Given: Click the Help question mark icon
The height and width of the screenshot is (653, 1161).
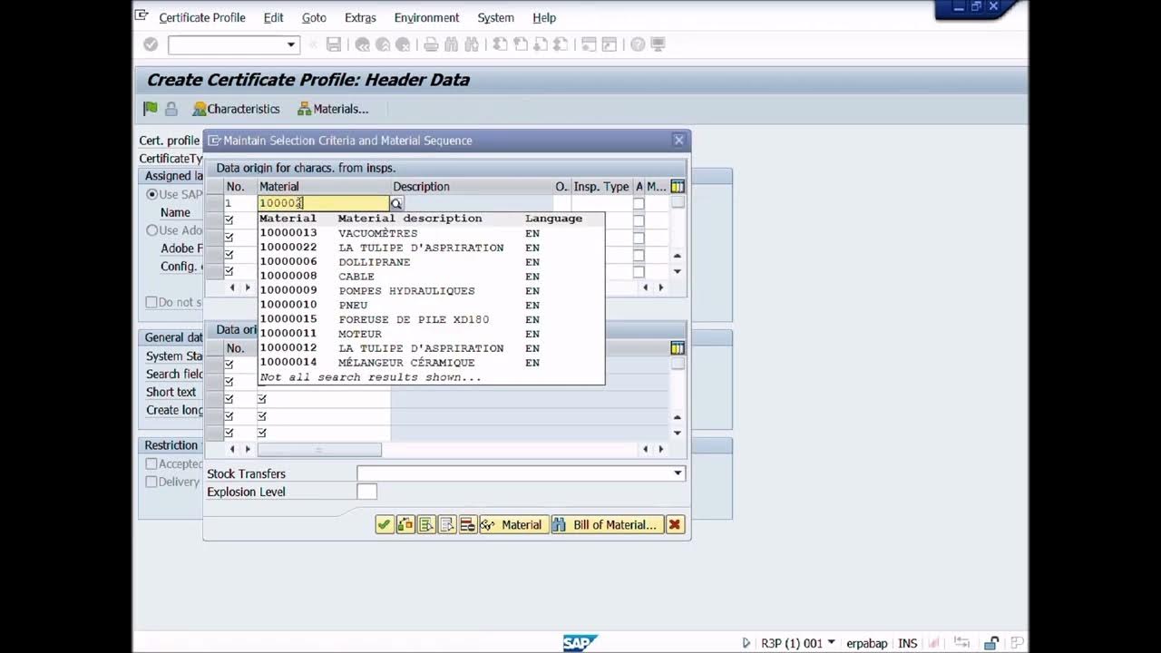Looking at the screenshot, I should [x=638, y=44].
